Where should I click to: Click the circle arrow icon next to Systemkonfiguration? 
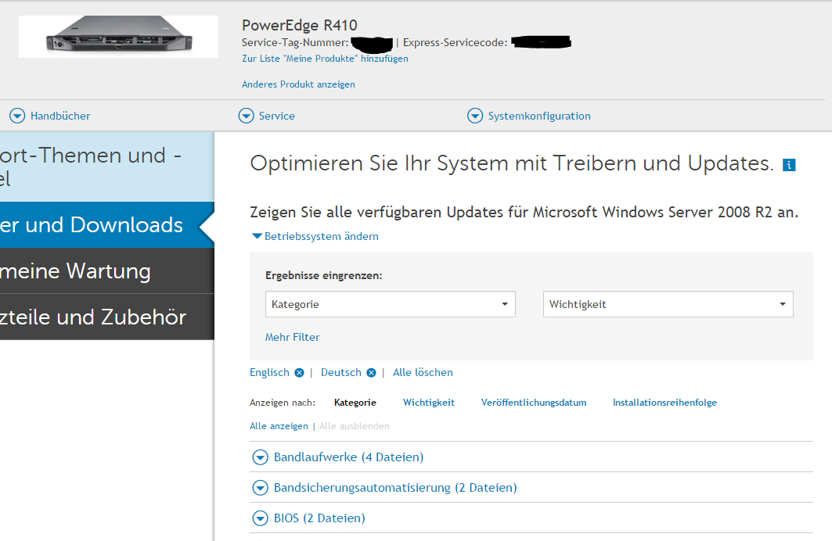coord(475,116)
